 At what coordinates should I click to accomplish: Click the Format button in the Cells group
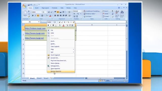tap(106, 16)
